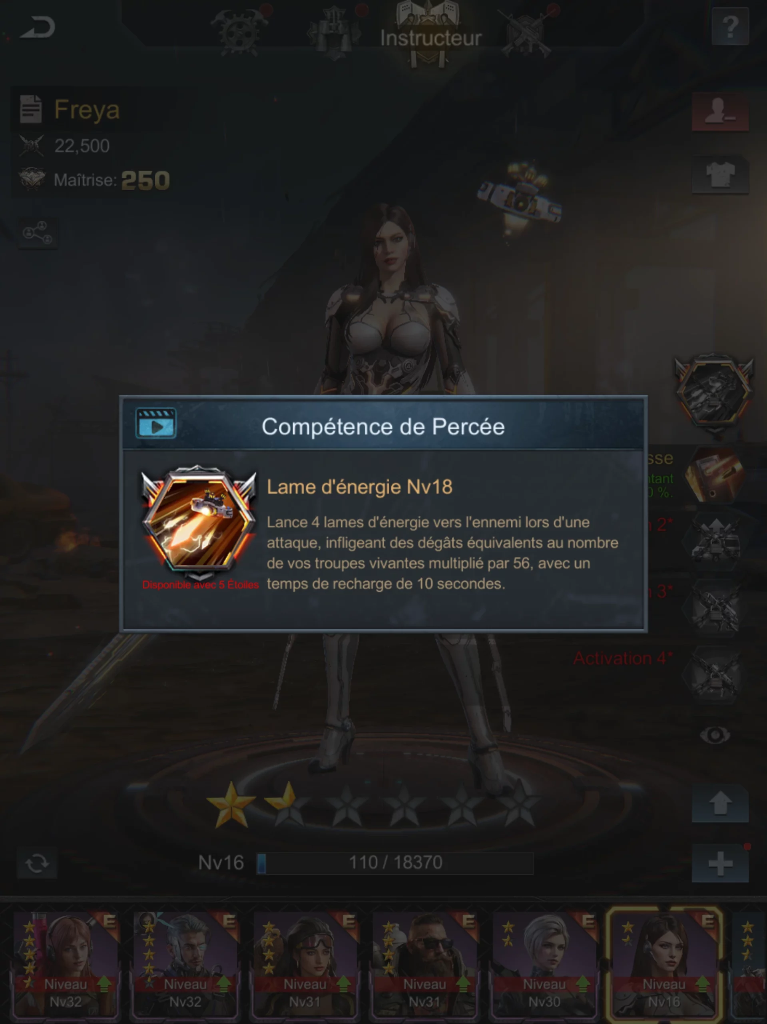Tap the Nv16 experience progress bar
The height and width of the screenshot is (1024, 767).
tap(395, 863)
